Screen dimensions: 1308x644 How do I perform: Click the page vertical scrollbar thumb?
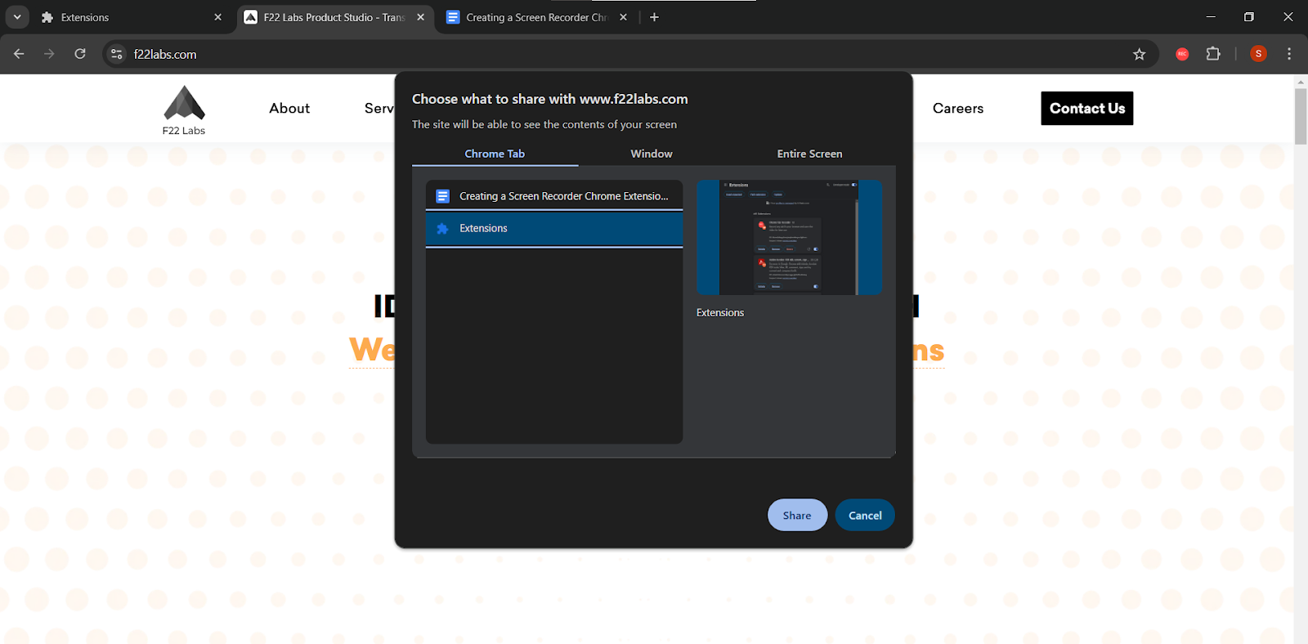pos(1301,116)
